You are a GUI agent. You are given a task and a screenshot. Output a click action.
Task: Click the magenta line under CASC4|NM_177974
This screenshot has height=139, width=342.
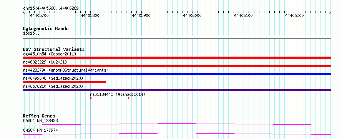(177, 134)
